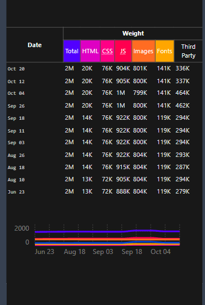Select the red JS column header

[x=123, y=51]
